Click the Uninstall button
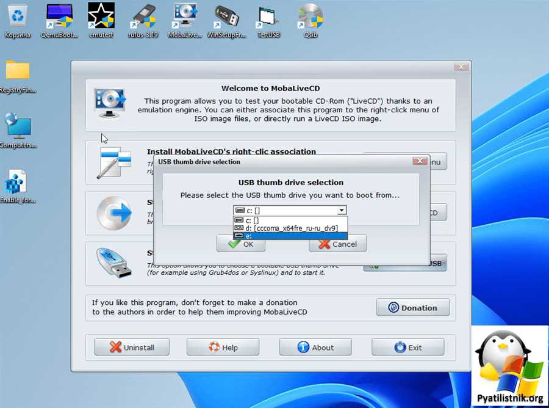 coord(132,348)
